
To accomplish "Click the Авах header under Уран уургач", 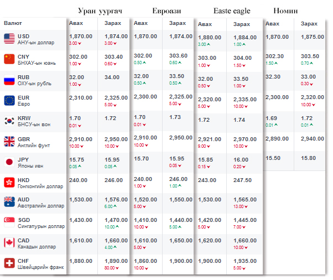I will pyautogui.click(x=76, y=23).
